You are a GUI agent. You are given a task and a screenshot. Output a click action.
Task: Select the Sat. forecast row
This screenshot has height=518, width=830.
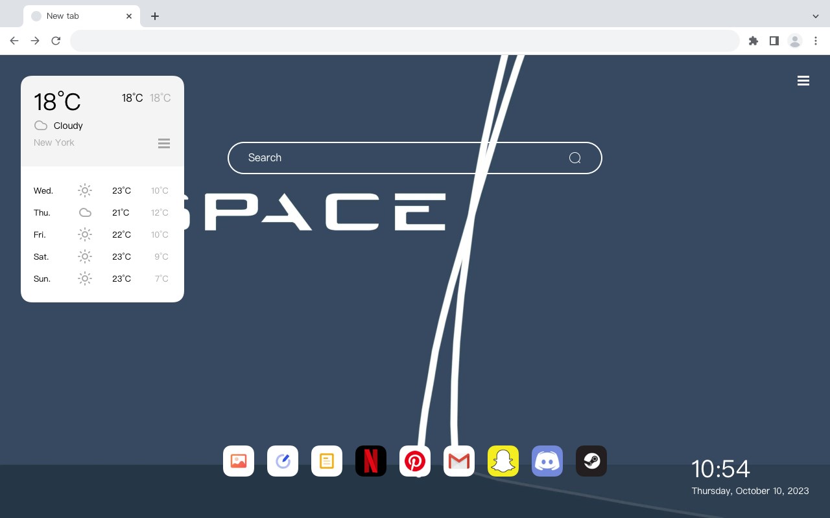tap(102, 256)
